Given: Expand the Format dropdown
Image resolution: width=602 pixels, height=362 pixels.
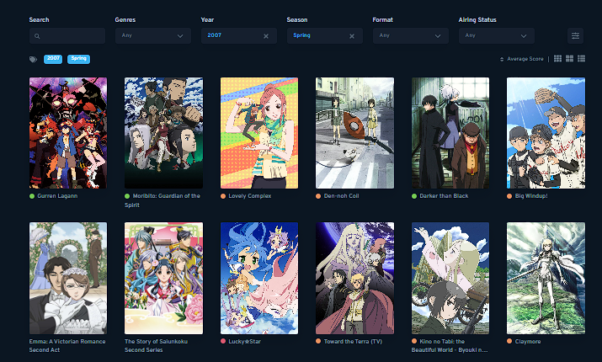Looking at the screenshot, I should (x=411, y=35).
